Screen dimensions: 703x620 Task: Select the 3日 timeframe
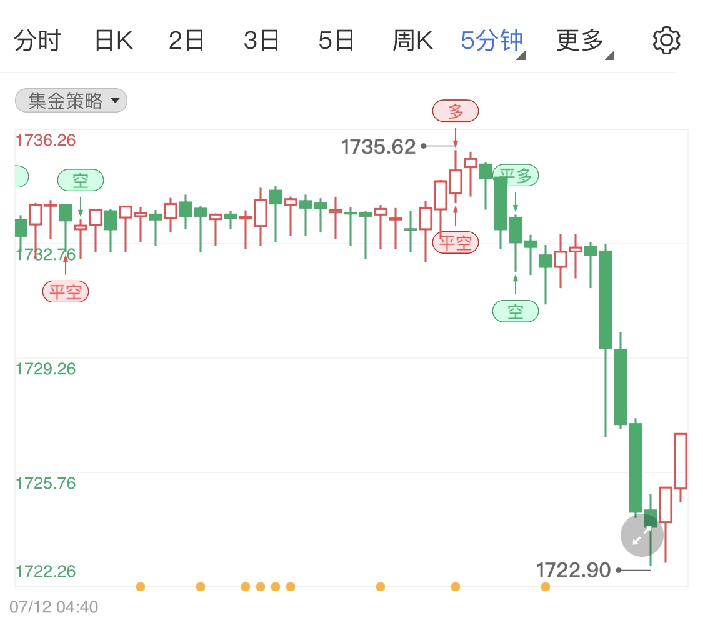[261, 41]
